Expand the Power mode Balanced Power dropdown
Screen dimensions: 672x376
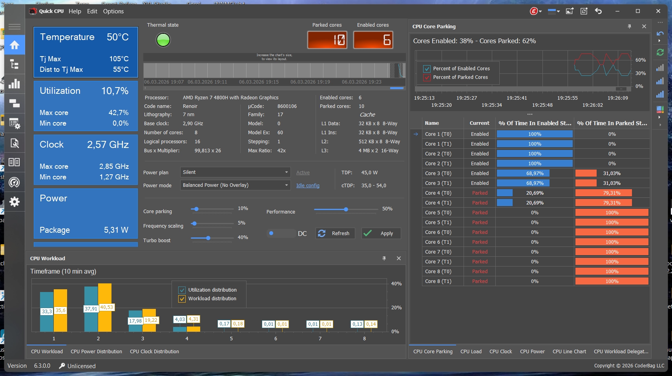coord(235,185)
